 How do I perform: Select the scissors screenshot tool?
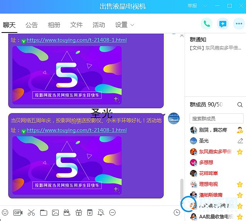click(31, 212)
